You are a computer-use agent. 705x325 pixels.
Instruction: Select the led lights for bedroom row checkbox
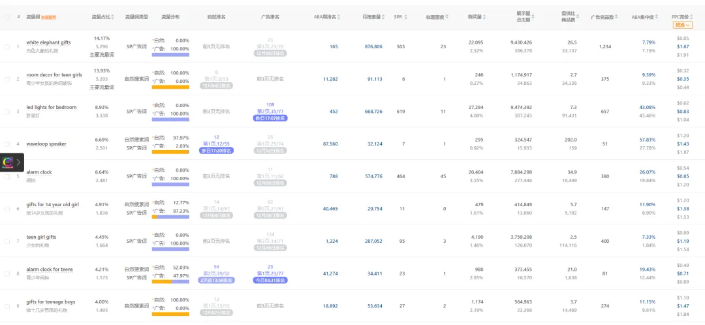coord(7,112)
